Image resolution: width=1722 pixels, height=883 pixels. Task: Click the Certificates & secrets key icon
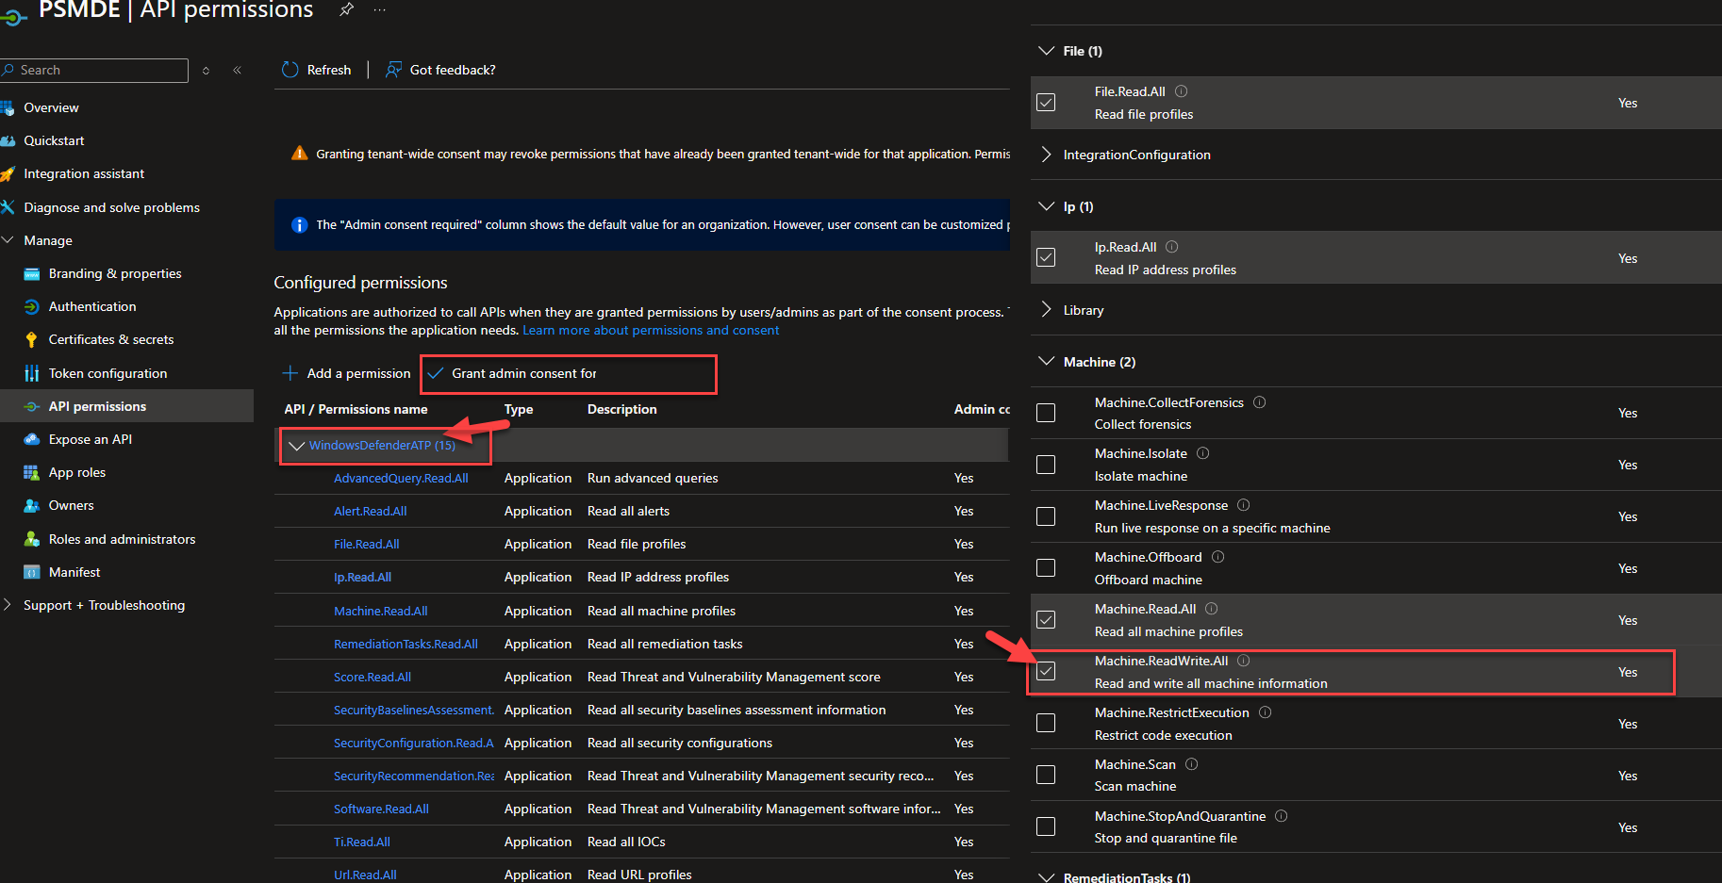31,340
